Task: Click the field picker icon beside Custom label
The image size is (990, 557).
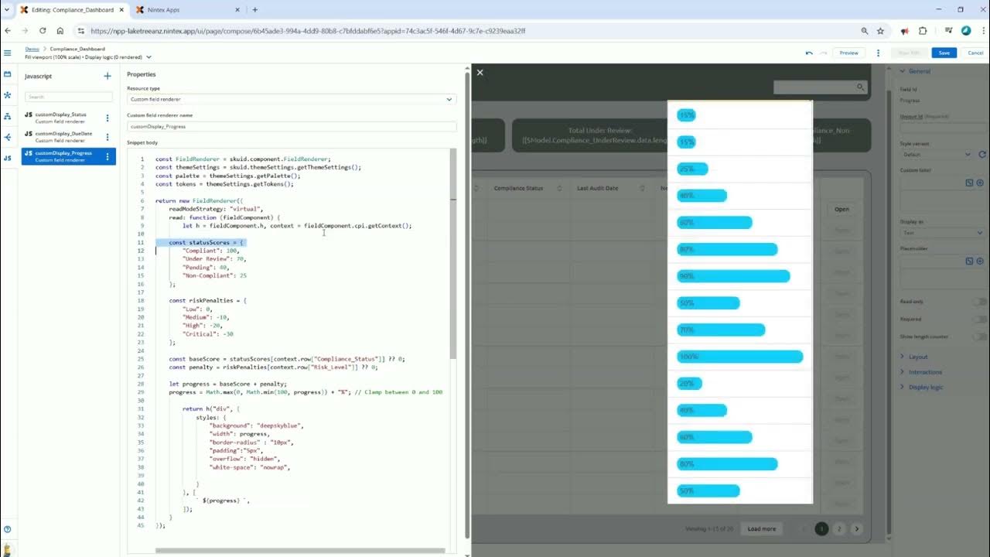Action: 968,183
